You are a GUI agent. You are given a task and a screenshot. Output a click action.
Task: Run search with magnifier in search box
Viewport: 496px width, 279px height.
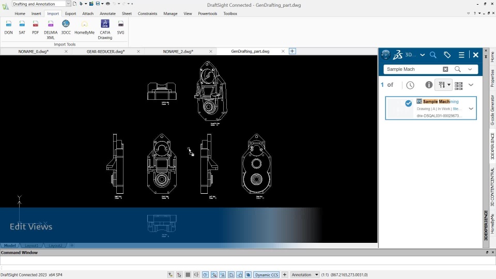[x=457, y=69]
